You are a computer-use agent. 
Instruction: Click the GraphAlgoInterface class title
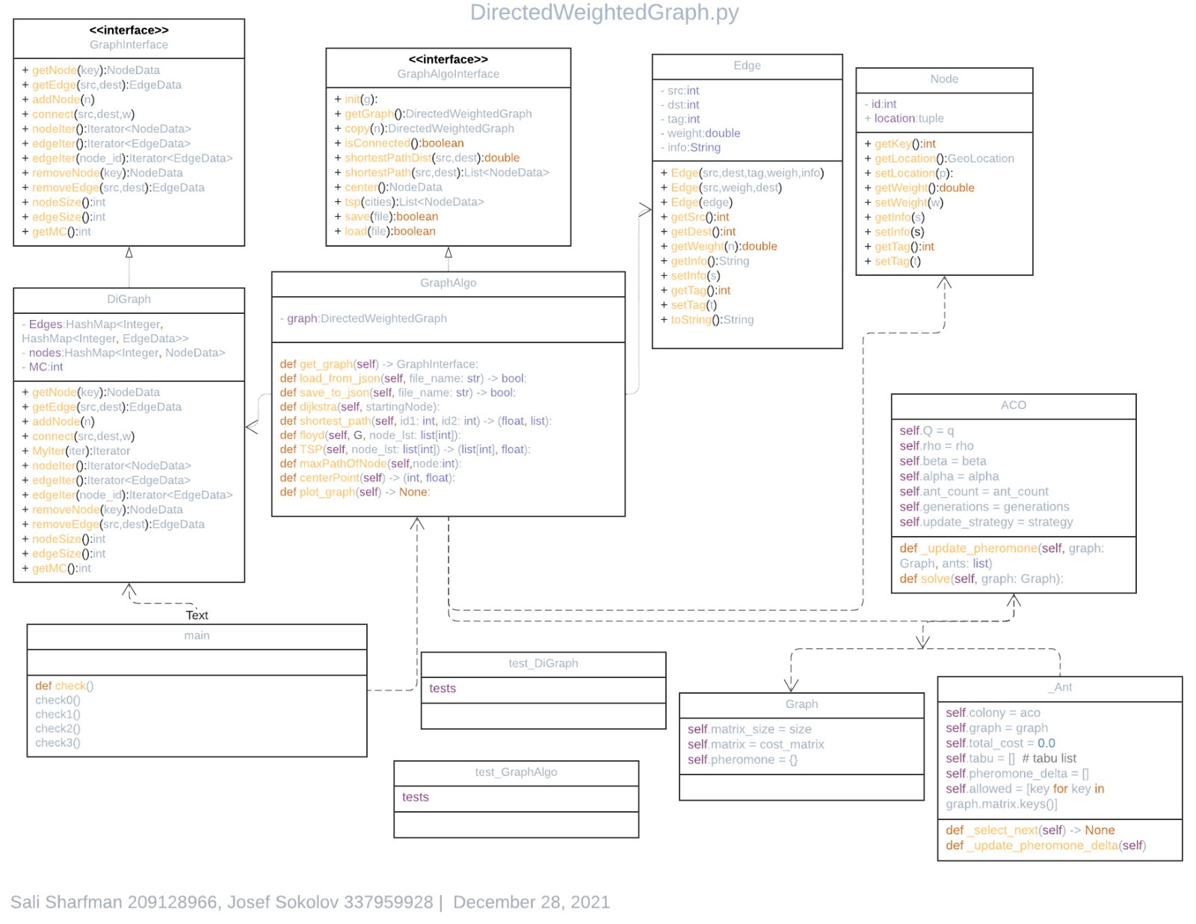[x=447, y=73]
